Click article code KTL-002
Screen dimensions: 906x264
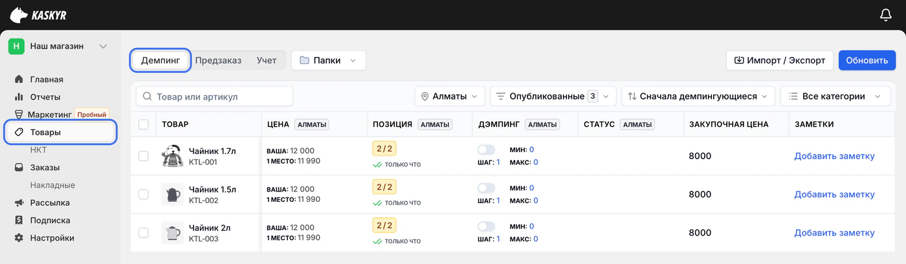tap(203, 201)
